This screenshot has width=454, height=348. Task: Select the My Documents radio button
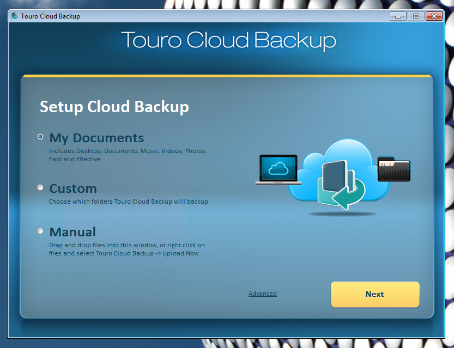pyautogui.click(x=40, y=137)
